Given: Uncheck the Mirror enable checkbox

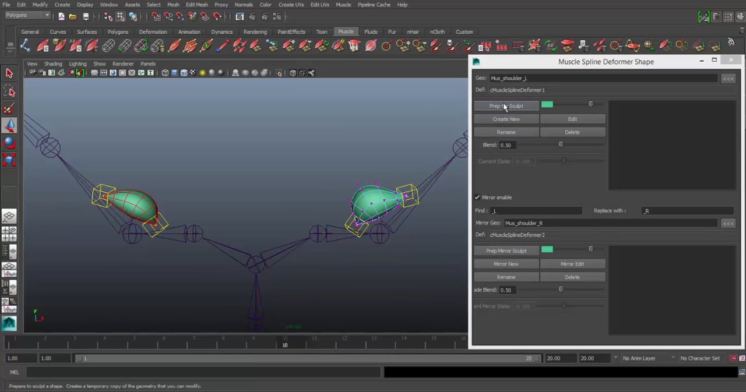Looking at the screenshot, I should click(x=477, y=197).
